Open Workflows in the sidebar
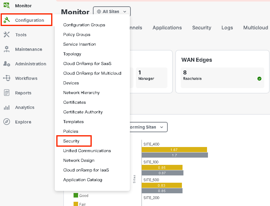Image resolution: width=270 pixels, height=206 pixels. [26, 78]
